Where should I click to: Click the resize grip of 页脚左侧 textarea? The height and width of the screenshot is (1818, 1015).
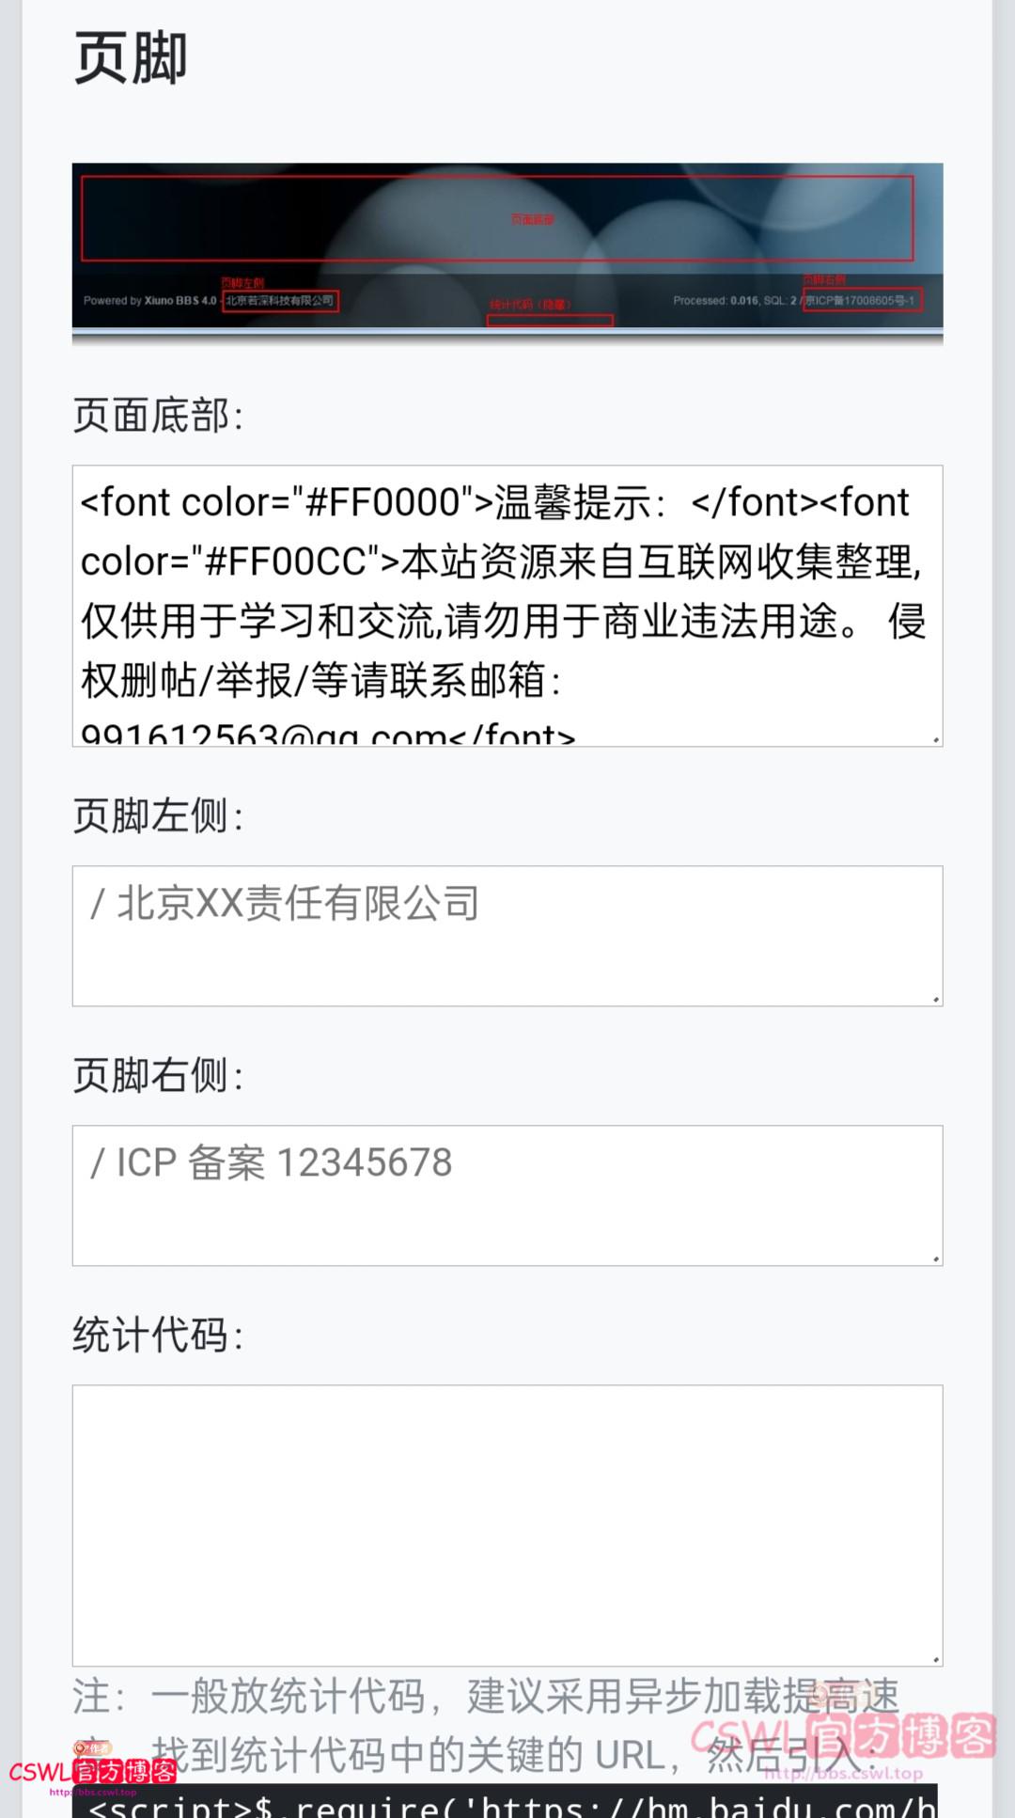(x=936, y=999)
